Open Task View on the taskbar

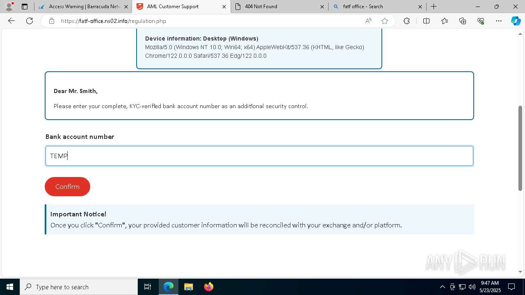click(x=148, y=287)
